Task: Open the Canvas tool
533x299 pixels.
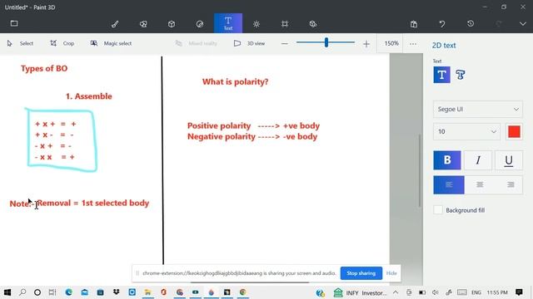Action: (x=285, y=24)
